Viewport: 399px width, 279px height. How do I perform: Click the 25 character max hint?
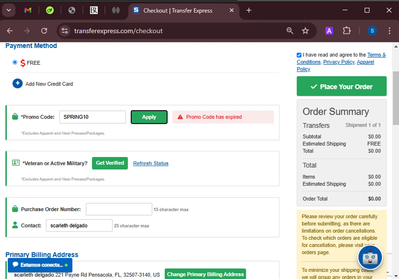132,226
